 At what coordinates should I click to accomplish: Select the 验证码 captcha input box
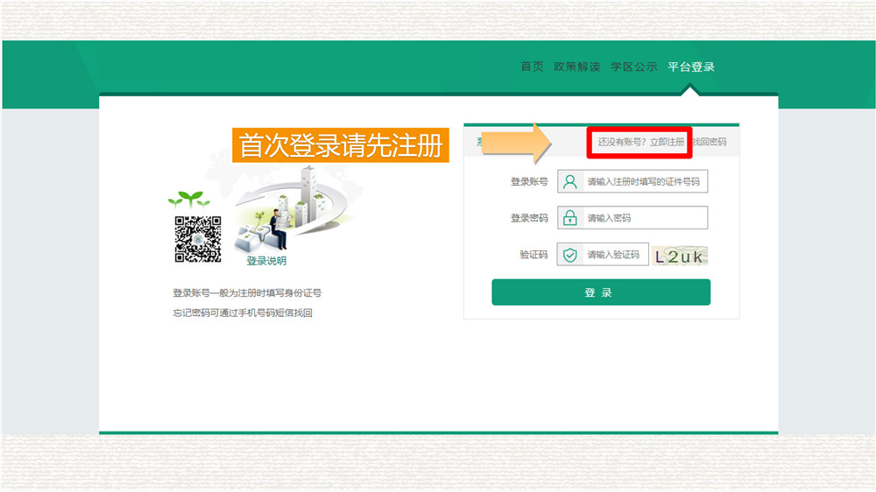coord(613,255)
